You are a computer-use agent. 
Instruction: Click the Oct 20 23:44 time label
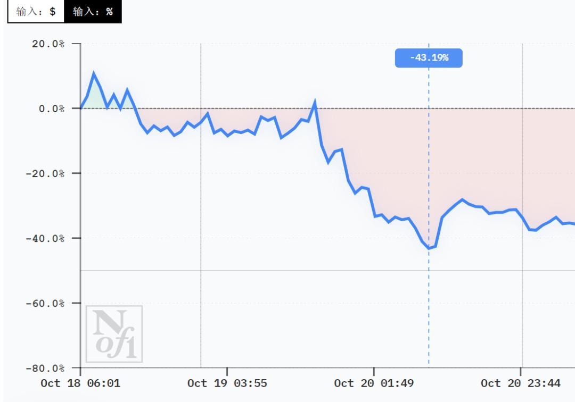tap(521, 383)
